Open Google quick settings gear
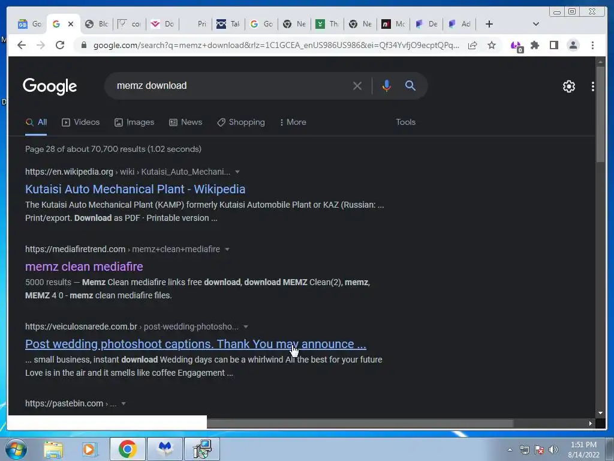614x461 pixels. [x=569, y=86]
